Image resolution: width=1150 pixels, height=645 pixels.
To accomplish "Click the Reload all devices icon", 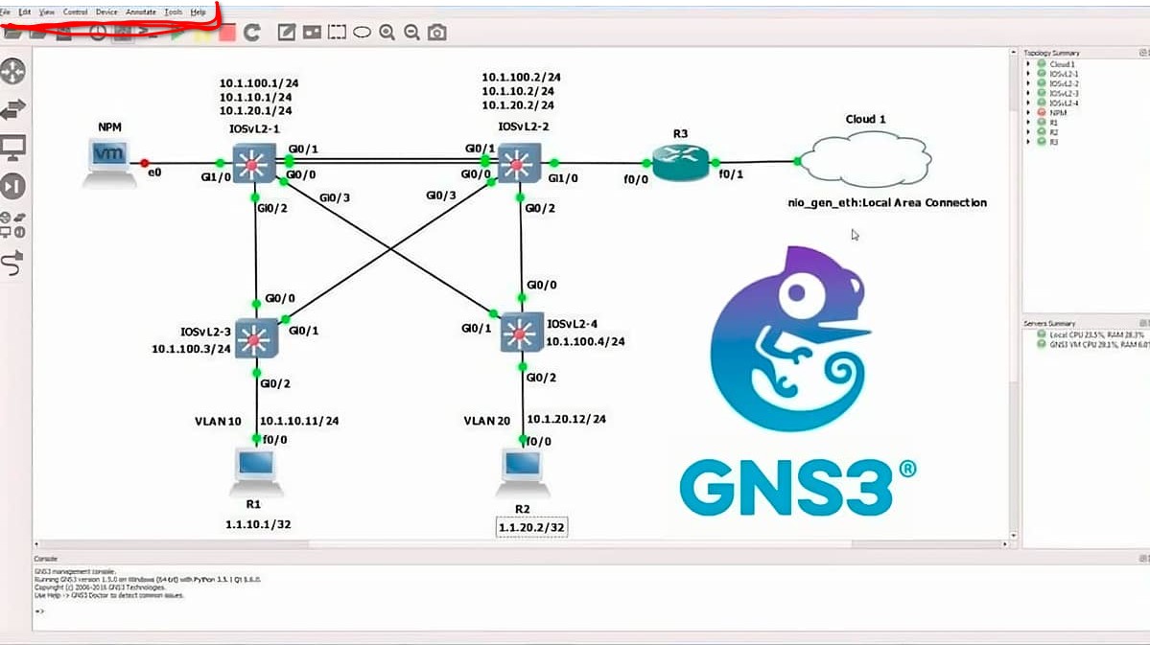I will click(x=252, y=33).
